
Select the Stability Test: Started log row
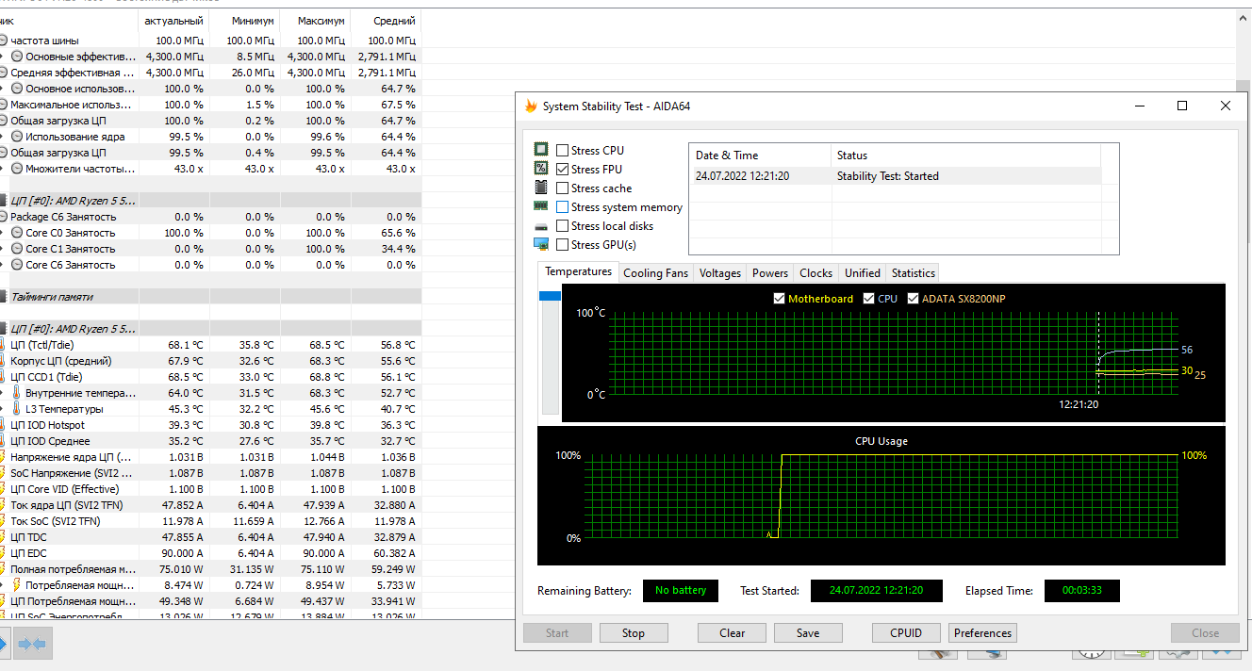tap(896, 176)
